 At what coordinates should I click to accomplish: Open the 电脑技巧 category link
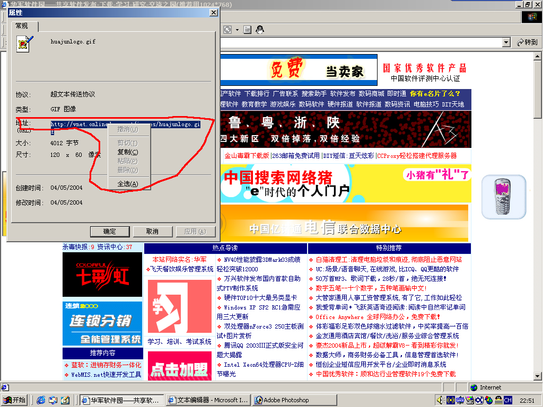coord(426,104)
